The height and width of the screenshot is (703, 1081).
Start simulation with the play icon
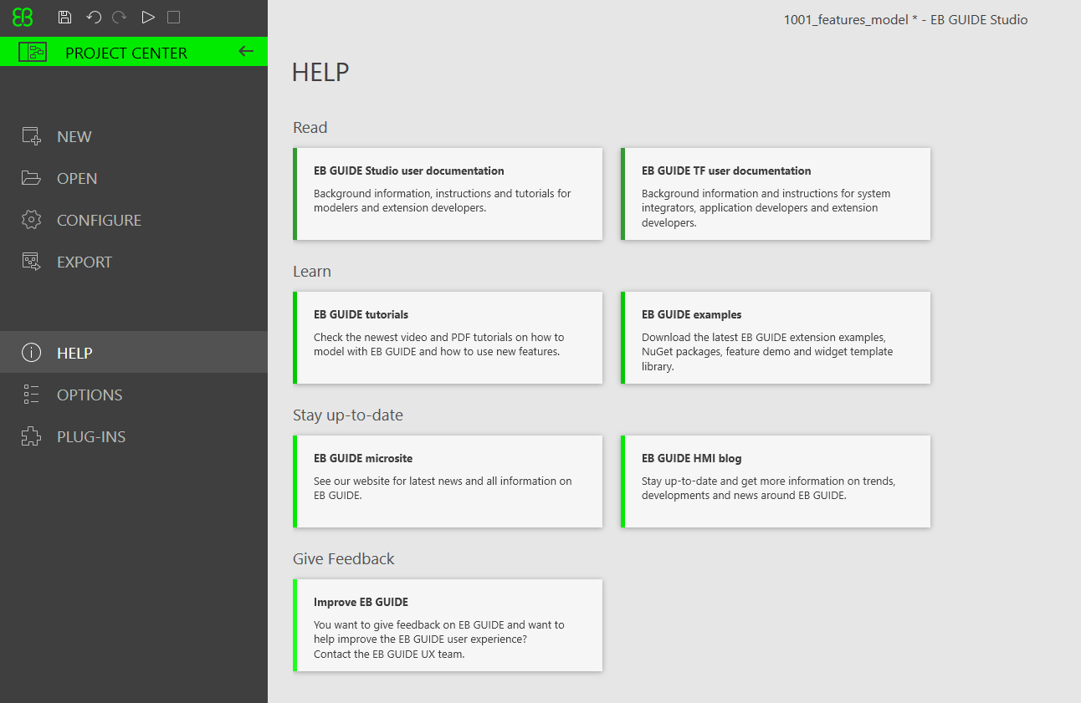point(148,17)
